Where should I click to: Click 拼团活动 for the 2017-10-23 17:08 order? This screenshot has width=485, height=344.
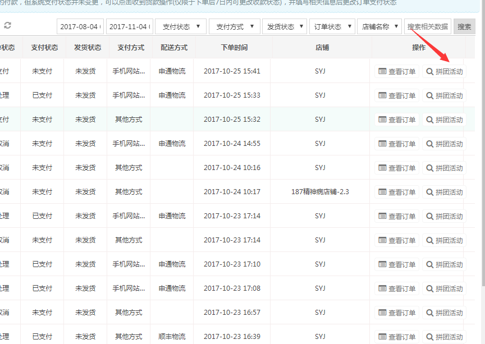pyautogui.click(x=444, y=288)
